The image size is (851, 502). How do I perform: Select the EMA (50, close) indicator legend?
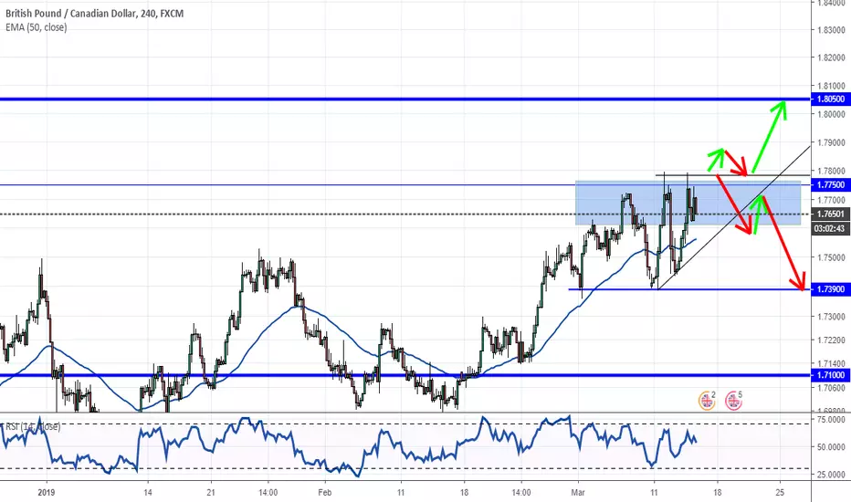click(37, 27)
